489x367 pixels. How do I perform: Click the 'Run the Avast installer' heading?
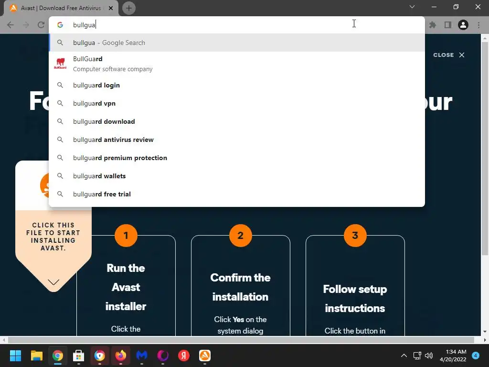(126, 287)
